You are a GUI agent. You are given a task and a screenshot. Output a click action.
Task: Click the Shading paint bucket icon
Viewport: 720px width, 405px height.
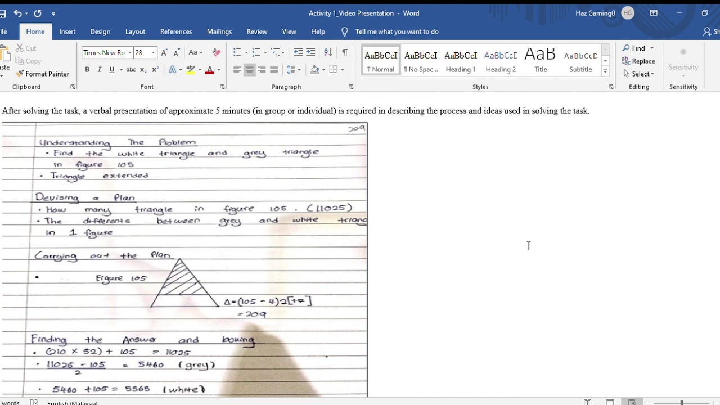pos(314,70)
